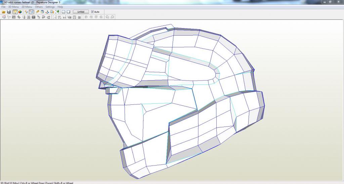Click the grayed rotate counterclockwise icon
The height and width of the screenshot is (184, 344).
(x=107, y=17)
